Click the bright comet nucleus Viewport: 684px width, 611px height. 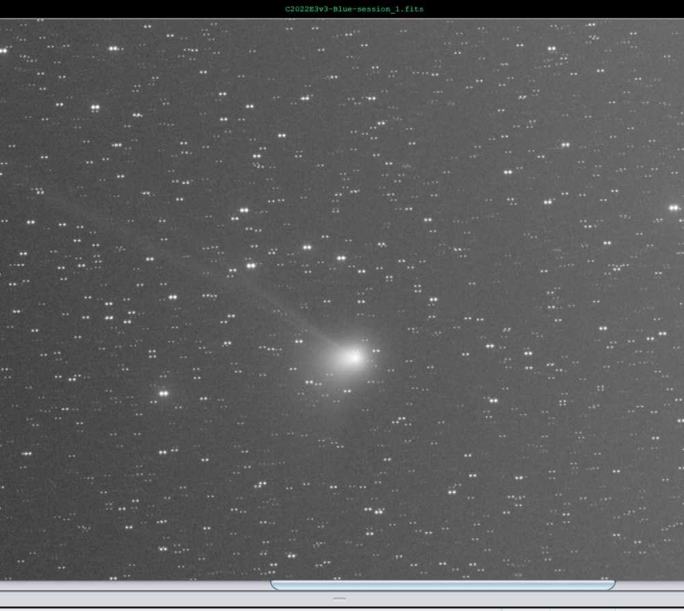[354, 357]
